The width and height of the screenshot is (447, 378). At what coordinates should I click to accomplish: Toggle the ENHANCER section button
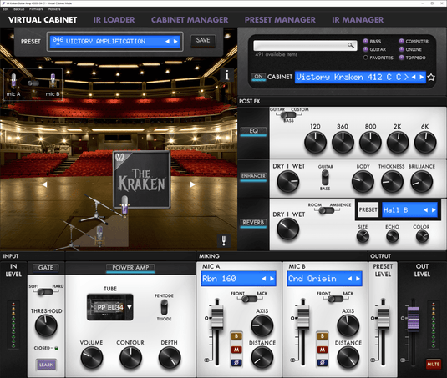[253, 176]
